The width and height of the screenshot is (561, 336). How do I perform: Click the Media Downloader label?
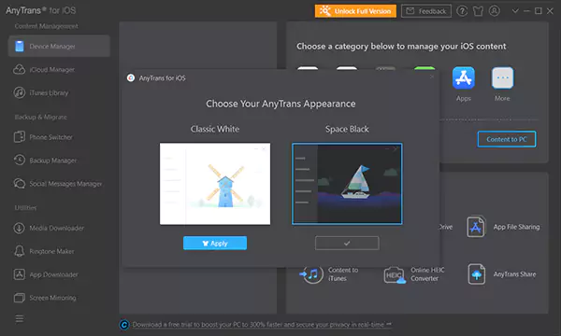(x=56, y=228)
